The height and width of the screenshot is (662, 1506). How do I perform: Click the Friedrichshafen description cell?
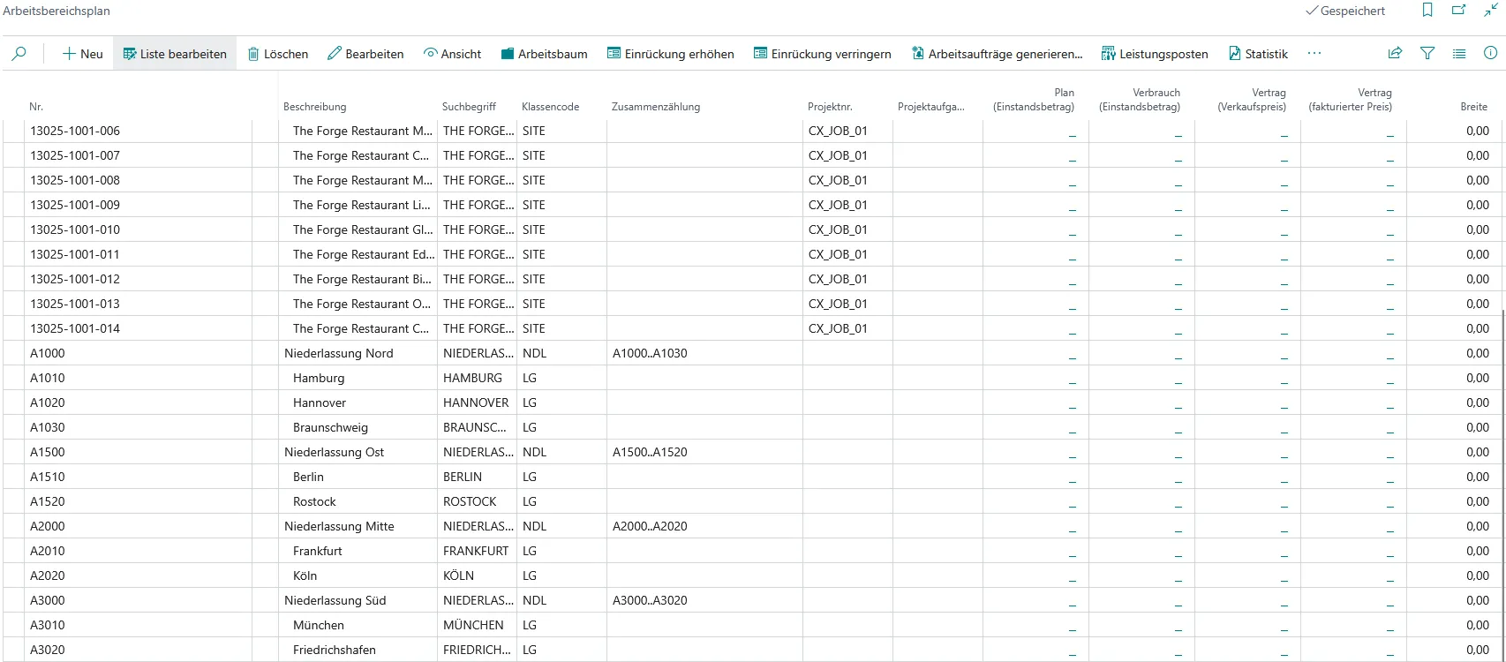coord(335,650)
